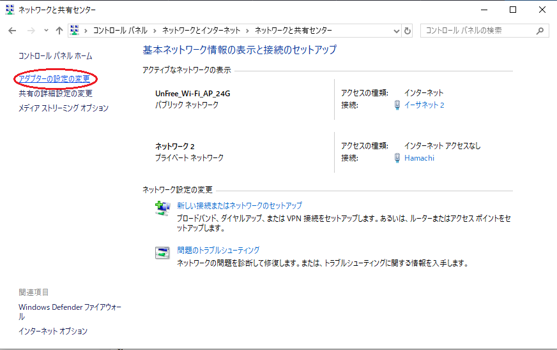557x350 pixels.
Task: Click the Ethernet plug icon beside イーサネット 2
Action: click(x=397, y=105)
